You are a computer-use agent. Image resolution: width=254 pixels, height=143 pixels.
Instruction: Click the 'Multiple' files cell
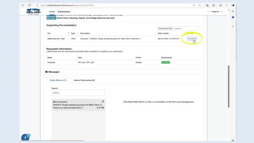[x=139, y=62]
